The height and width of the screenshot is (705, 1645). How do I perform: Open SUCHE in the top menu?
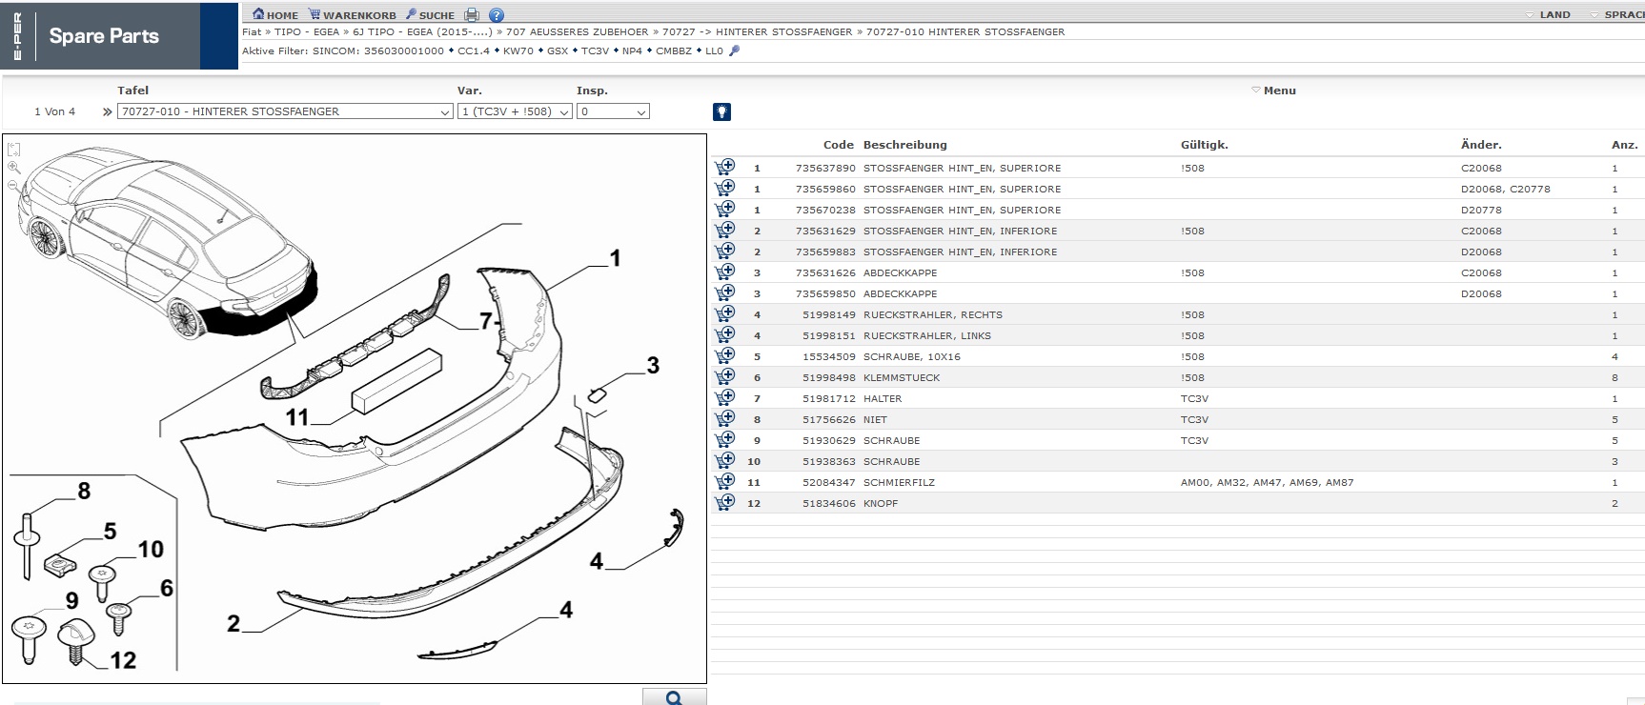click(x=430, y=15)
